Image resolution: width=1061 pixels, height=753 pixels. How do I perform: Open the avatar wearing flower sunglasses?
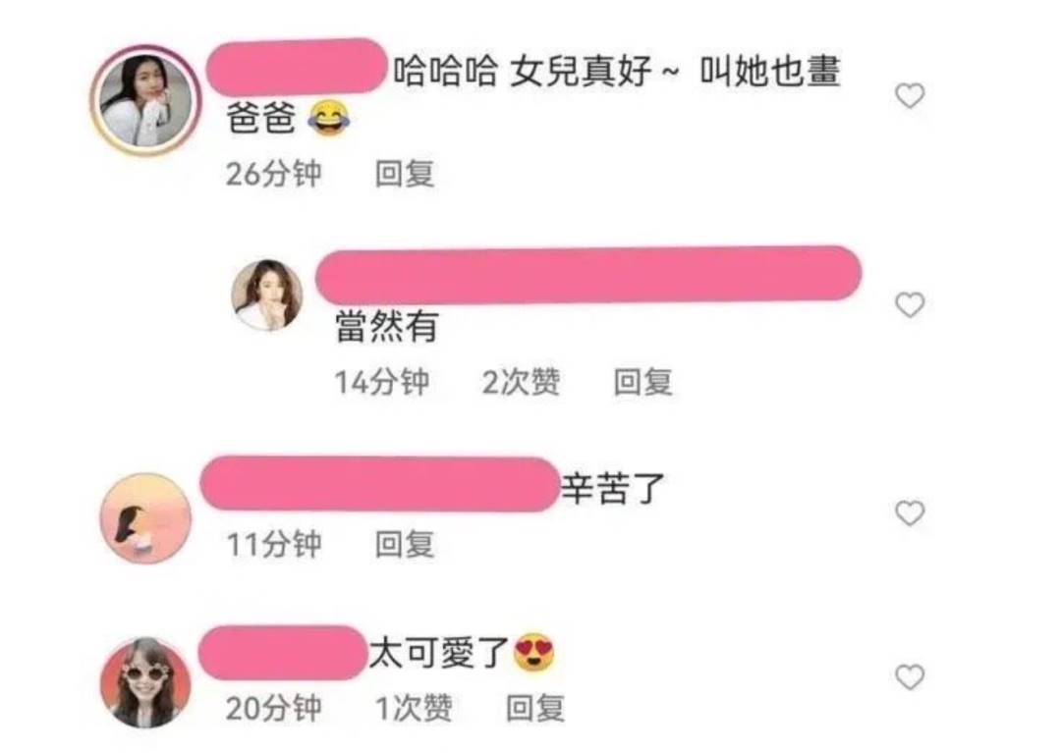[145, 682]
